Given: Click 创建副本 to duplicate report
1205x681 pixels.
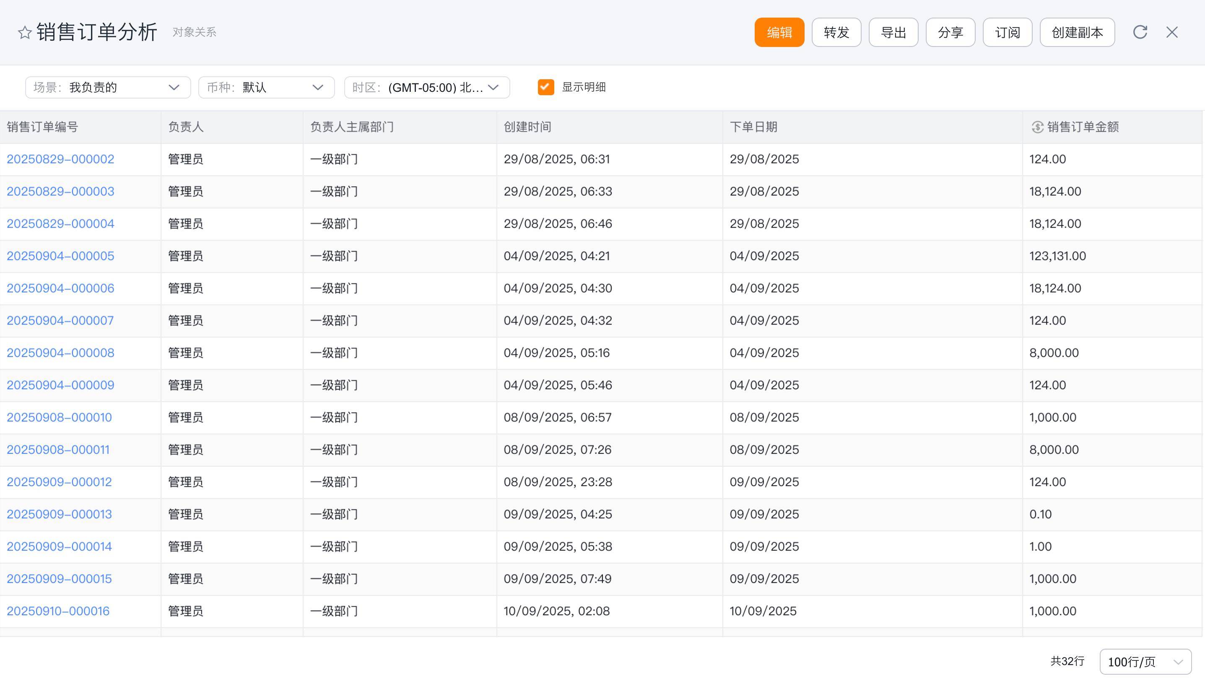Looking at the screenshot, I should [1077, 32].
